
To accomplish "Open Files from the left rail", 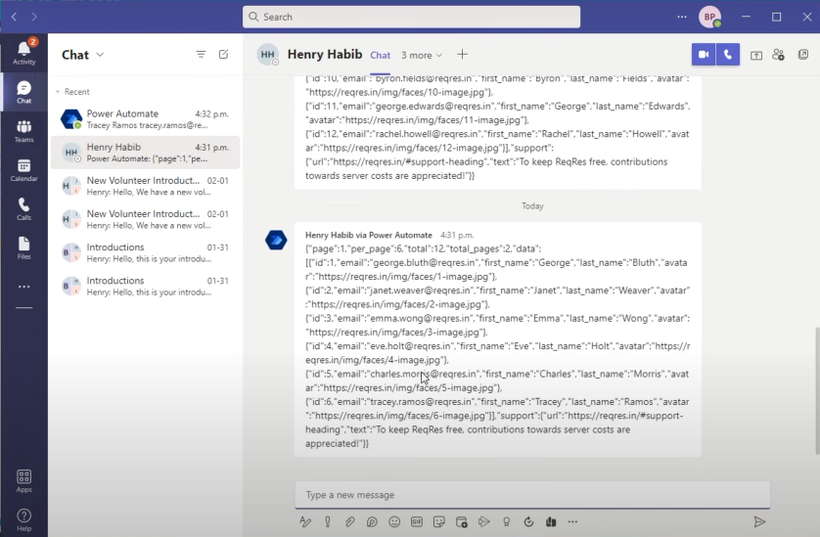I will point(24,248).
